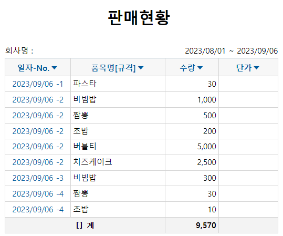Open 2023/09/06 -2 link in 1,000 row's next row 짬뽕

point(38,116)
